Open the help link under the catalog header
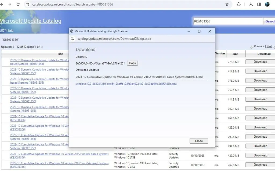 click(x=10, y=30)
